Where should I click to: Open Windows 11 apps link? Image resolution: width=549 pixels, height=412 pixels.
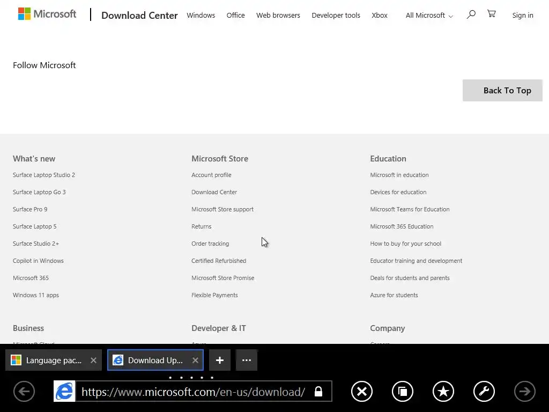(36, 295)
